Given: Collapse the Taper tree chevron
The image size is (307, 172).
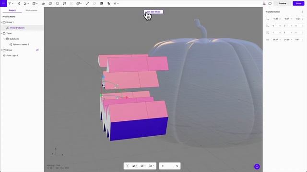Looking at the screenshot, I should 1,33.
